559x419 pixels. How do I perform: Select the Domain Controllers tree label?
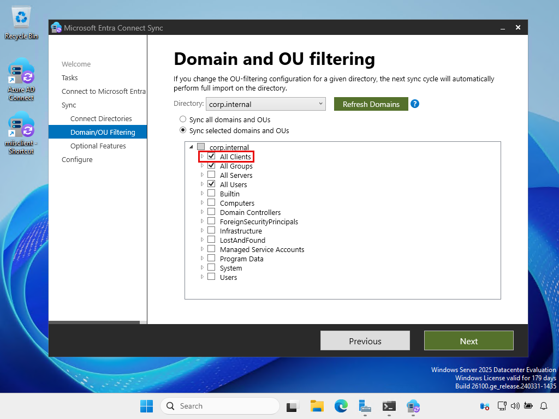coord(250,212)
